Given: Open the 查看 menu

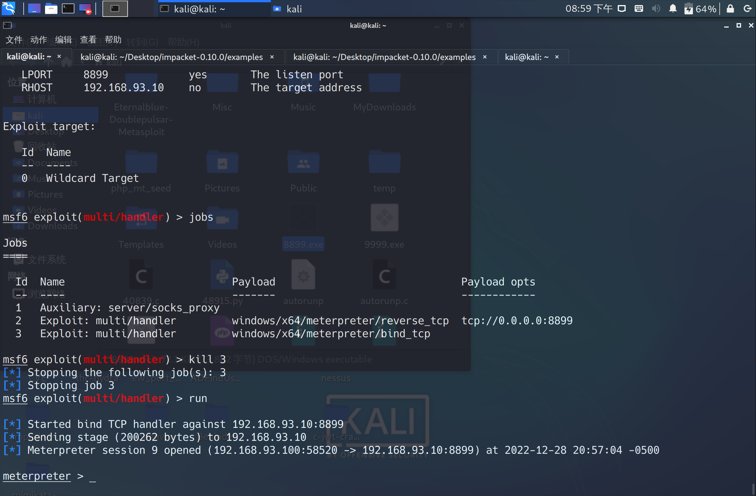Looking at the screenshot, I should tap(88, 40).
